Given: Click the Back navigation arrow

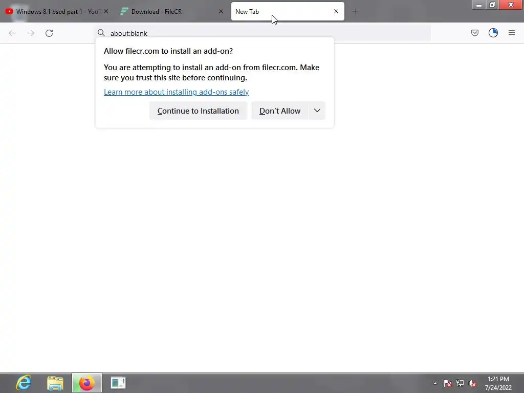Looking at the screenshot, I should (12, 33).
